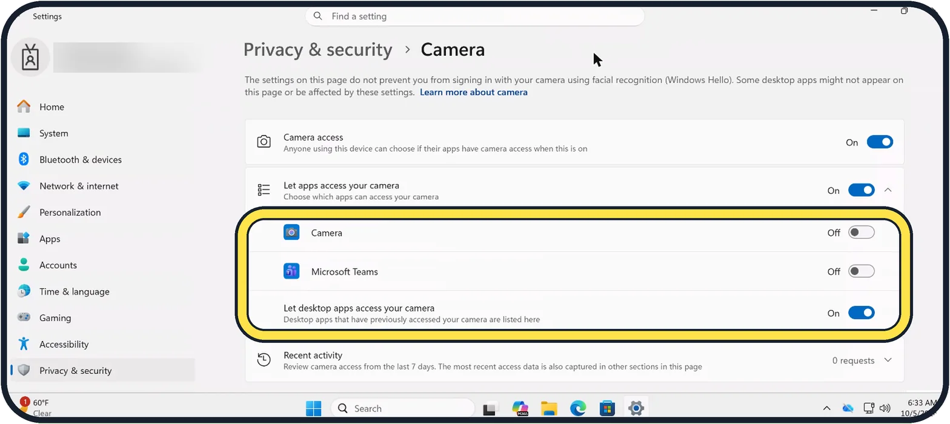Click the volume speaker tray icon
The width and height of the screenshot is (950, 424).
885,408
